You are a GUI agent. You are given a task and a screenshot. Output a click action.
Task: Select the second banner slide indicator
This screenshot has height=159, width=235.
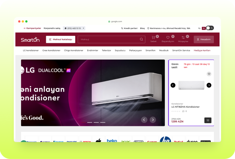90,122
